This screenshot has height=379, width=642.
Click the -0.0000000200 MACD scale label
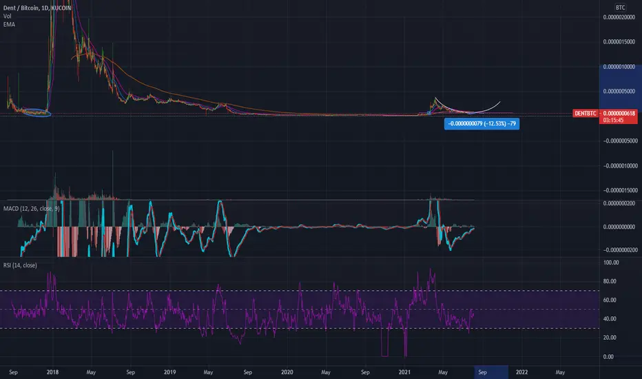coord(619,250)
